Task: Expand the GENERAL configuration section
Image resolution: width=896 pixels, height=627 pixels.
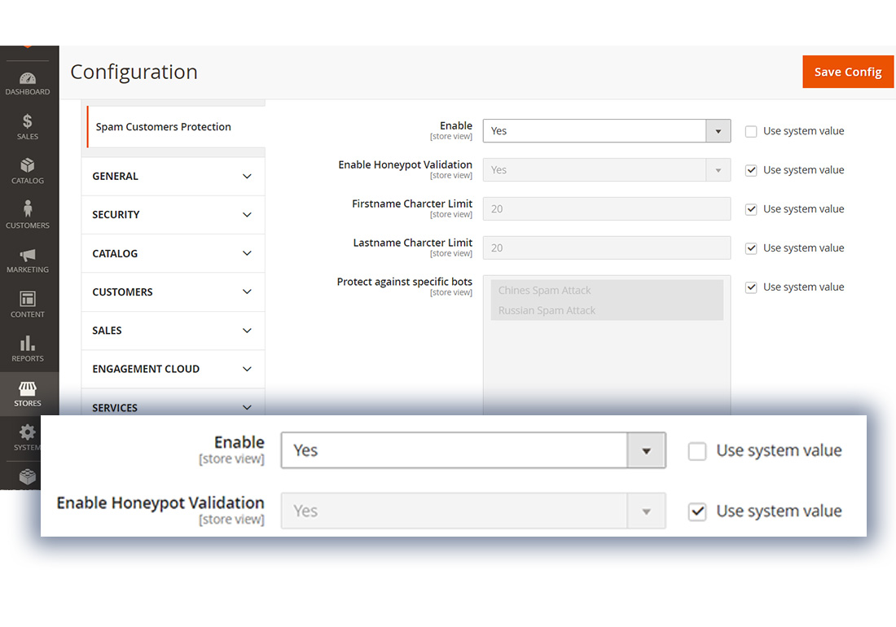Action: click(173, 176)
